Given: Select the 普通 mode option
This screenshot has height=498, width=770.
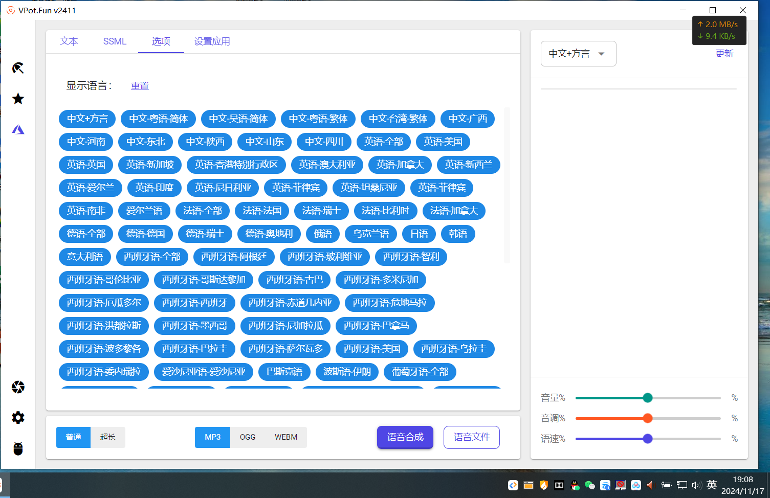Looking at the screenshot, I should pyautogui.click(x=73, y=437).
